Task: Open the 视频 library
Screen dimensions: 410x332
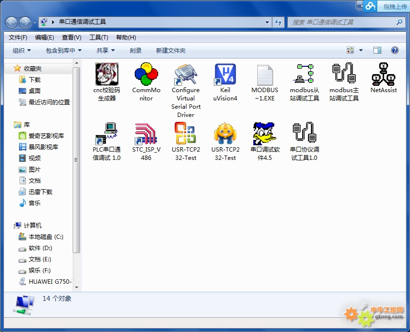Action: [x=30, y=158]
